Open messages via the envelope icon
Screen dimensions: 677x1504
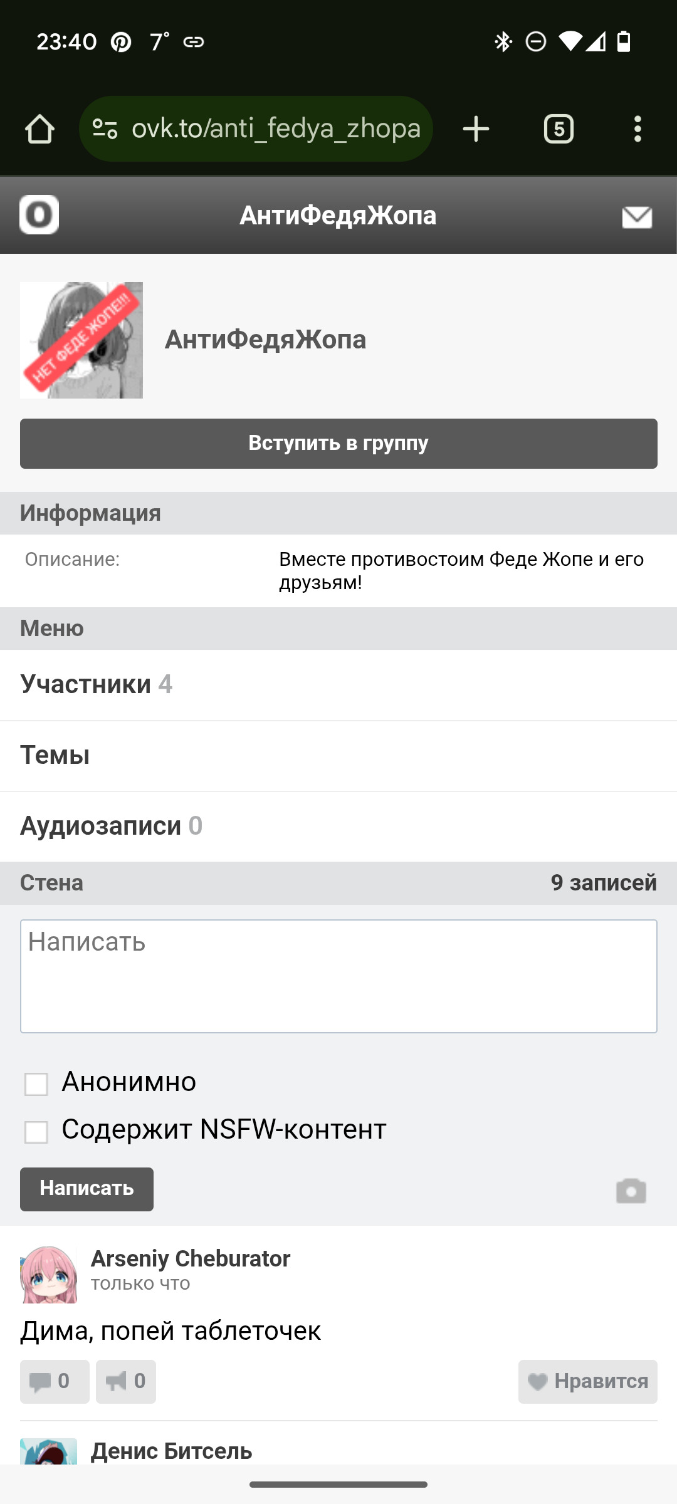click(637, 217)
